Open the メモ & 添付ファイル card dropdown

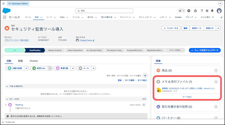[x=216, y=82]
